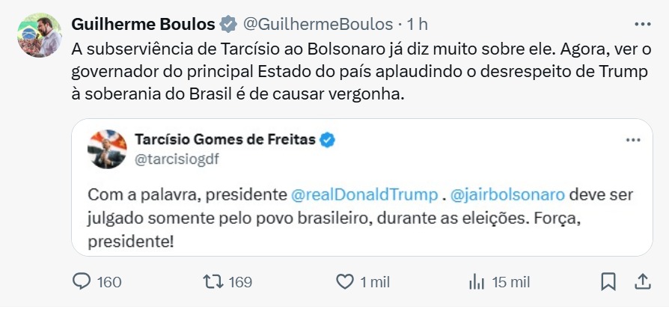
Task: Open the @GuilhermeBoulos handle
Action: coord(318,25)
